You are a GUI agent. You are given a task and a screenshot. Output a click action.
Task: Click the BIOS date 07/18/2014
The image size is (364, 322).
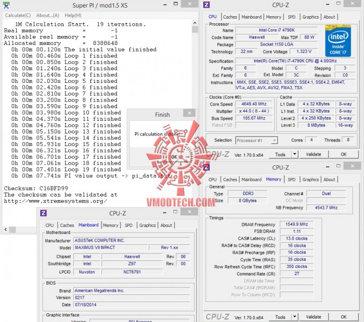[132, 305]
